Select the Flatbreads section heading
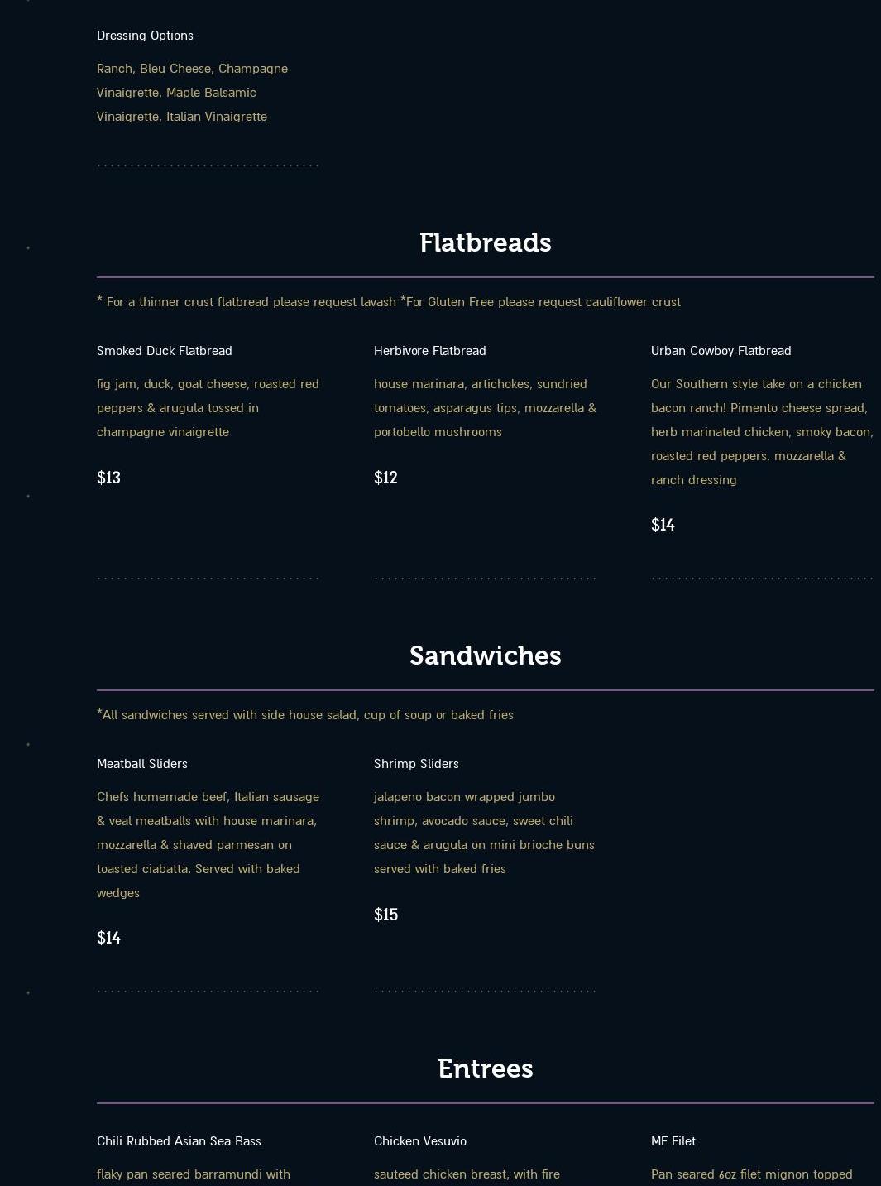The width and height of the screenshot is (881, 1186). [485, 242]
